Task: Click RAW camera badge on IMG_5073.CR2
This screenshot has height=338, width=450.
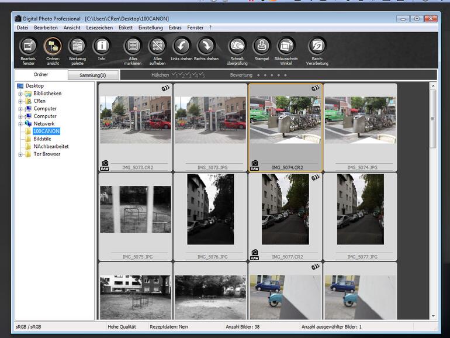Action: (x=105, y=165)
